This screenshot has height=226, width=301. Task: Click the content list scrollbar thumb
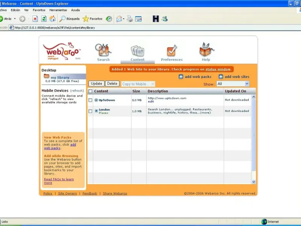tap(254, 135)
